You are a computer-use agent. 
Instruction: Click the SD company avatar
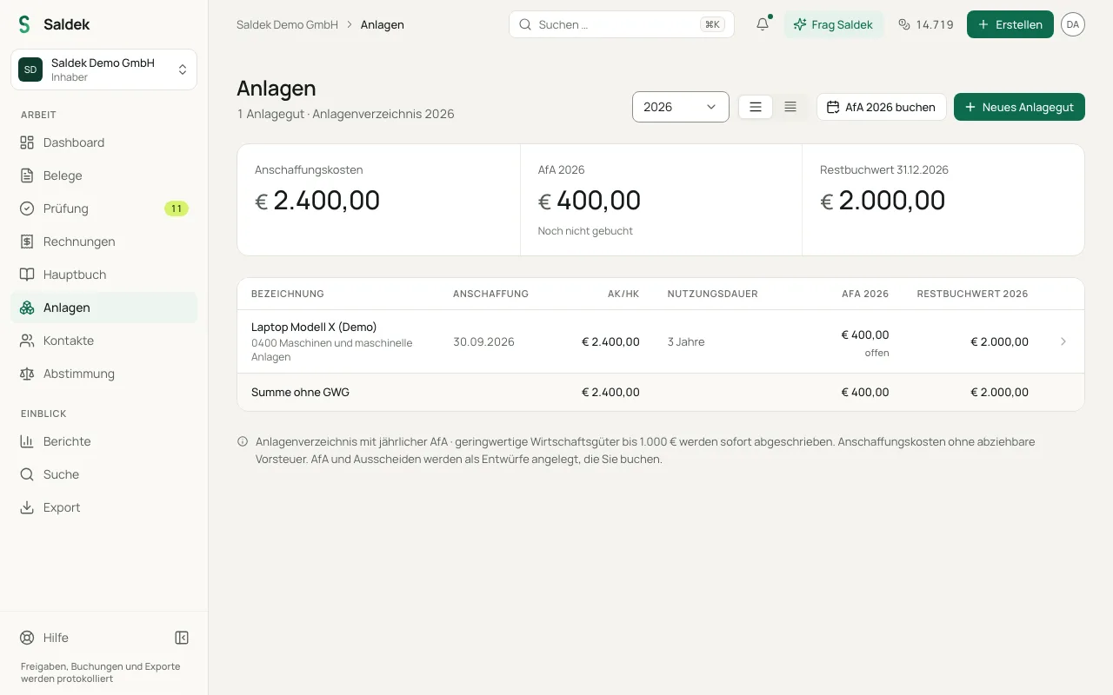(x=30, y=69)
